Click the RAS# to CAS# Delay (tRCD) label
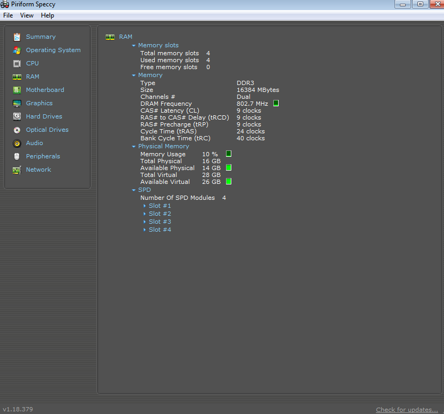The image size is (444, 414). (x=185, y=117)
